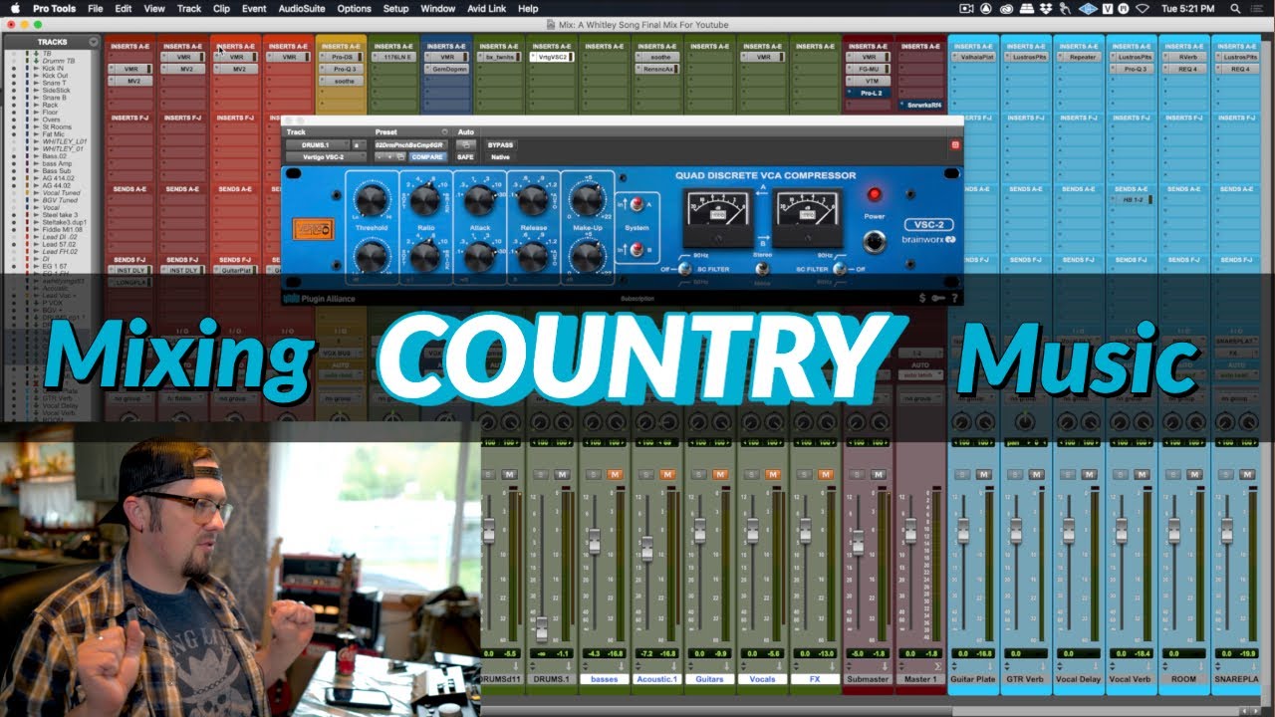1275x717 pixels.
Task: Open the File menu
Action: point(95,8)
